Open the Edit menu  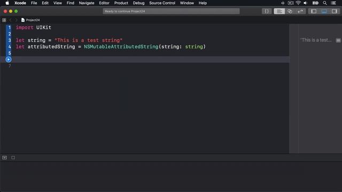[45, 3]
